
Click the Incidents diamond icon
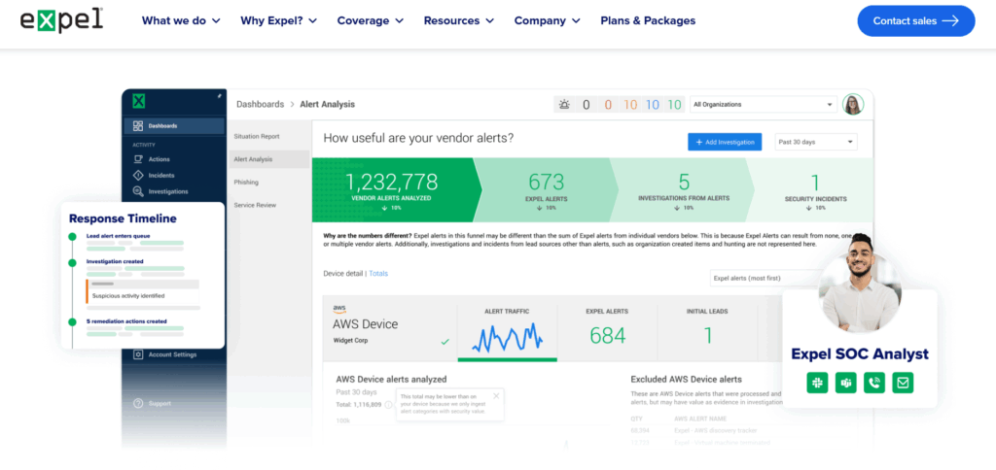(138, 175)
